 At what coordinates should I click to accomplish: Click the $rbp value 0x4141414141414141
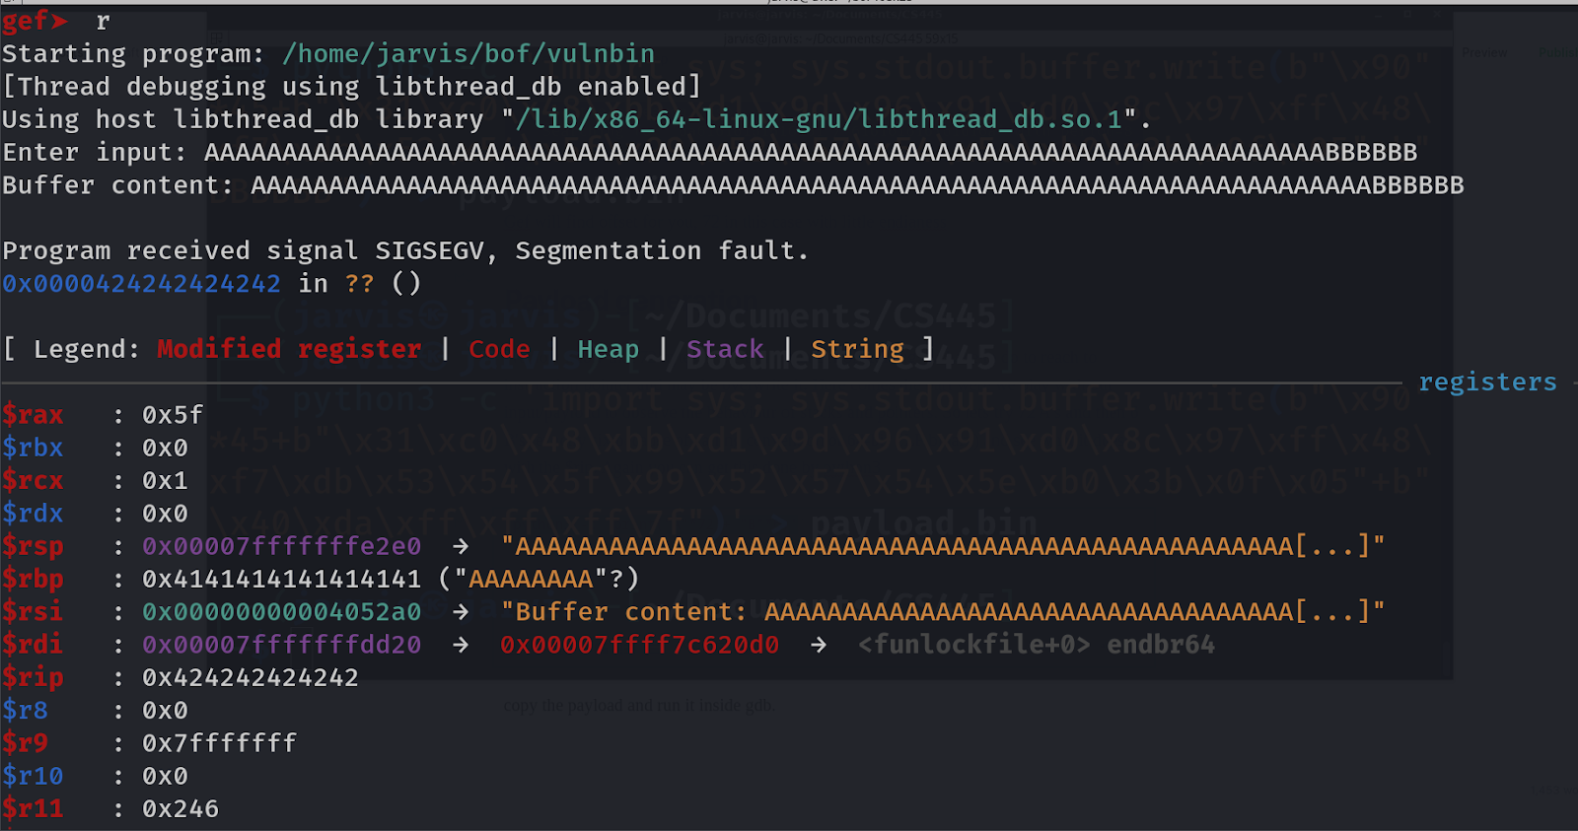[281, 579]
